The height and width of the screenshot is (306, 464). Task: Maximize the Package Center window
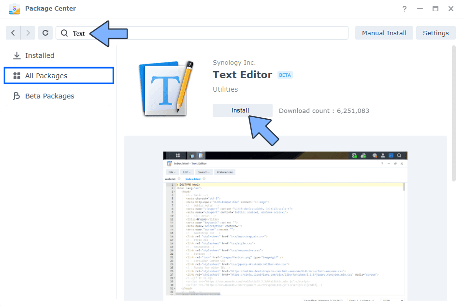click(435, 9)
